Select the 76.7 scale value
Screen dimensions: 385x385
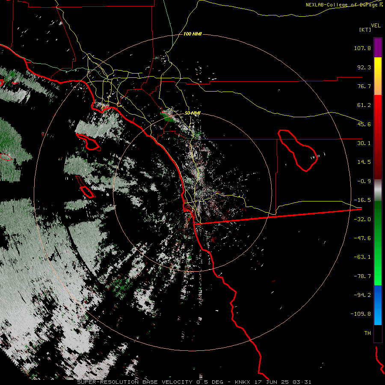click(364, 86)
